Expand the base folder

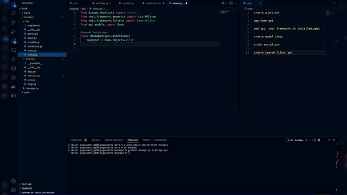(42, 13)
